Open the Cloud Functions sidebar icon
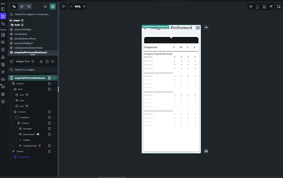Viewport: 283px width, 178px height. 3,79
